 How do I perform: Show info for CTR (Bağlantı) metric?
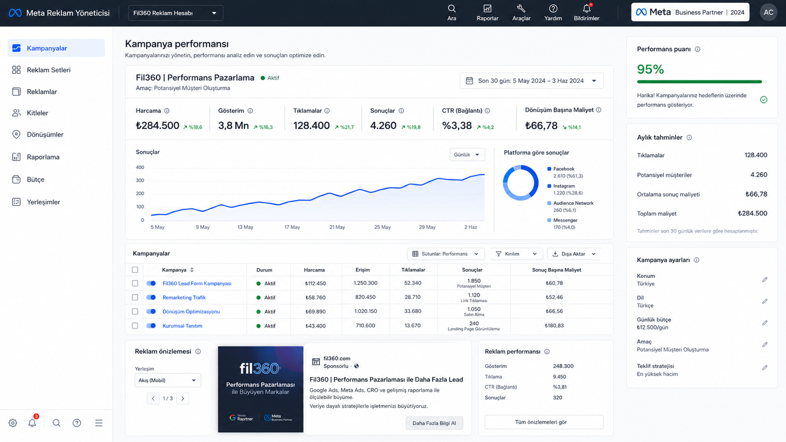487,111
